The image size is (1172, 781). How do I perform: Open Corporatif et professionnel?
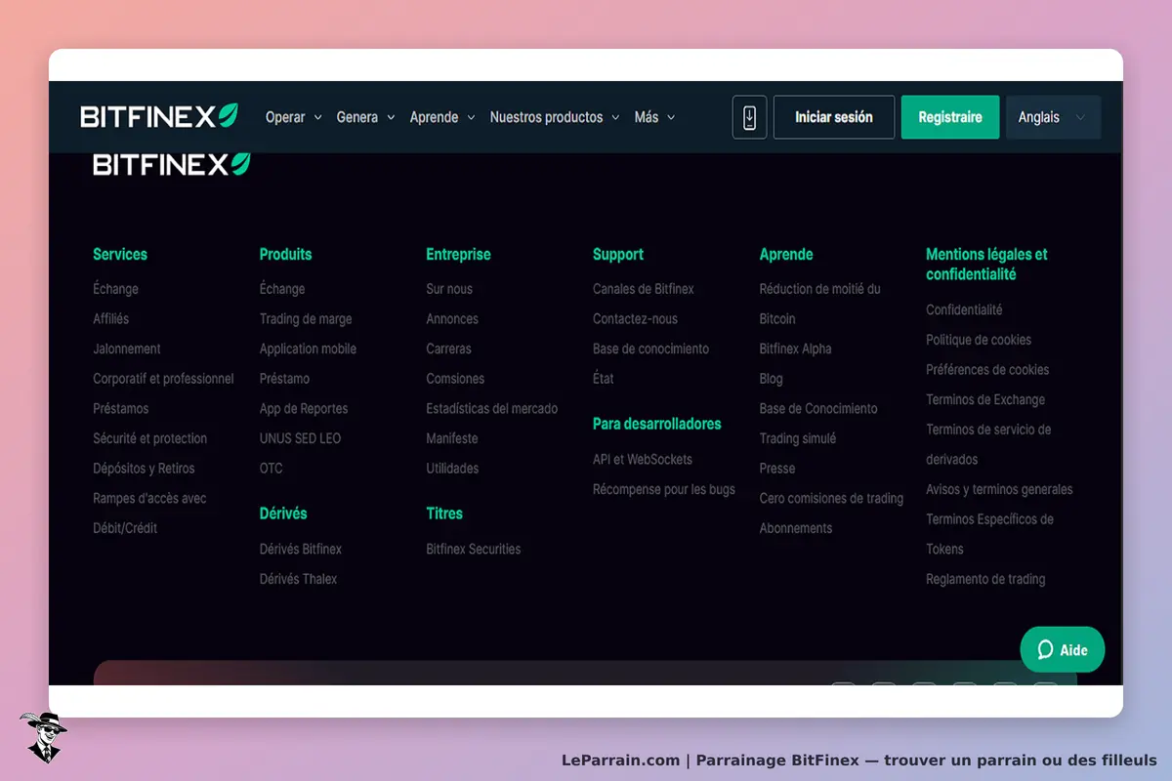[163, 379]
